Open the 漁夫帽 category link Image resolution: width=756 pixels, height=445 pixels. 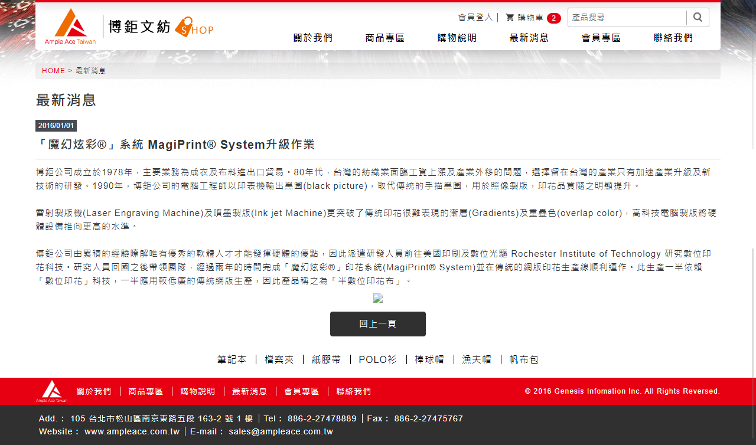[x=477, y=359]
